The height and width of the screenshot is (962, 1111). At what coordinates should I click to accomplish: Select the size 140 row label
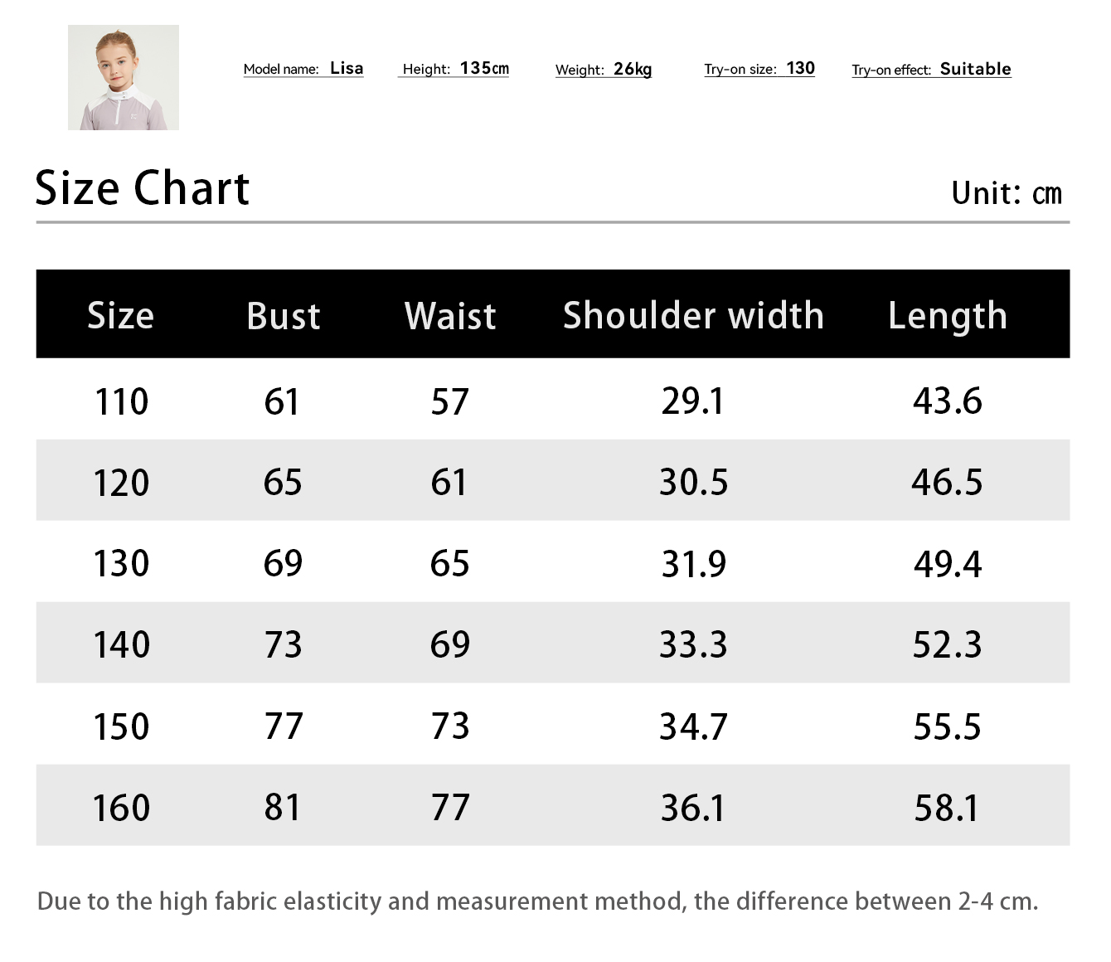coord(121,645)
